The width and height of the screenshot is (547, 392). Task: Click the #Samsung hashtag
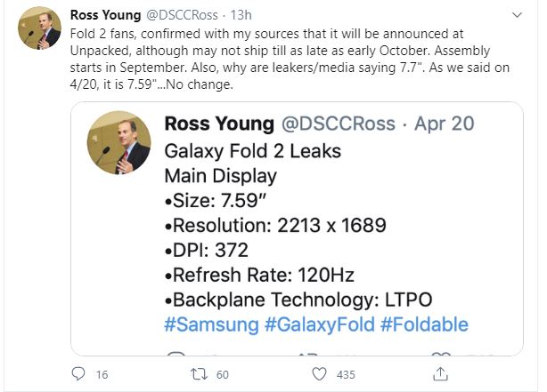click(x=210, y=324)
